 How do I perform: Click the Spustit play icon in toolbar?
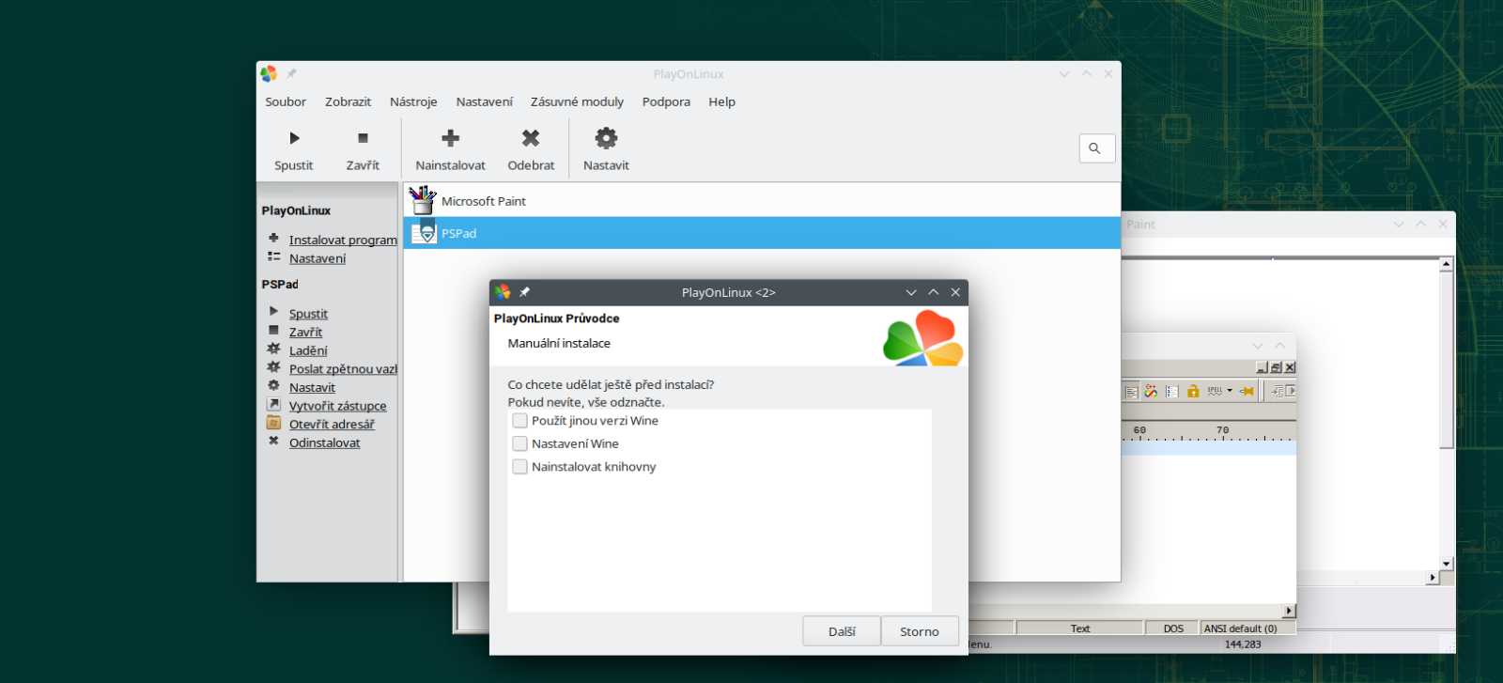click(294, 138)
